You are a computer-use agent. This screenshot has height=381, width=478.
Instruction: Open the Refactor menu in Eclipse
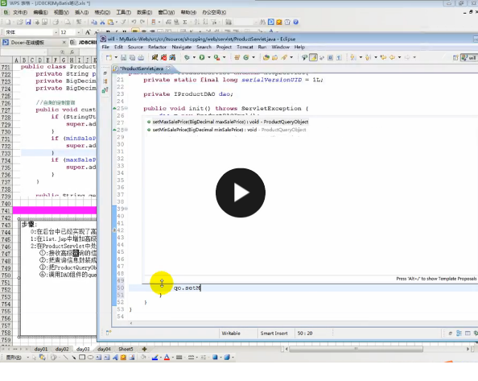157,47
